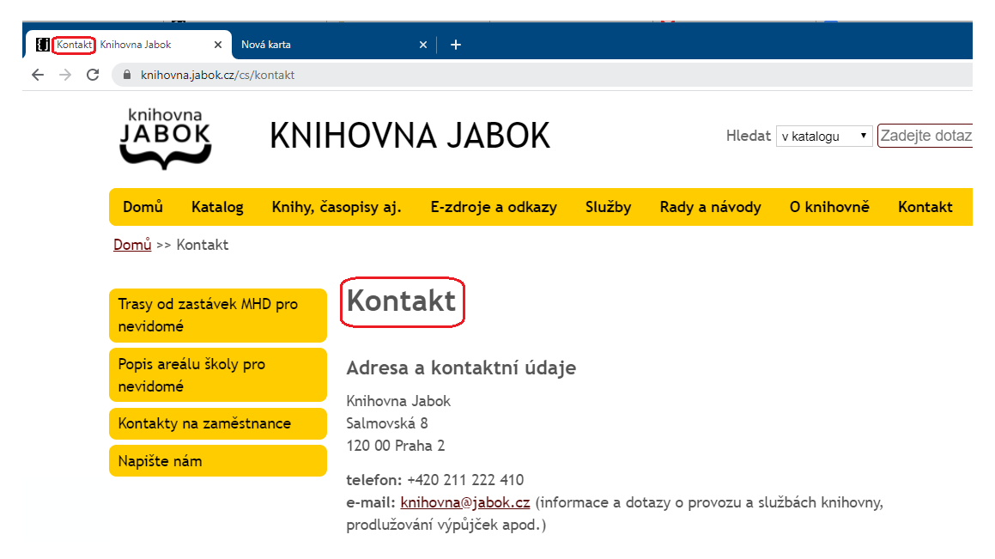This screenshot has height=559, width=995.
Task: Go back with the browser back arrow
Action: (x=38, y=75)
